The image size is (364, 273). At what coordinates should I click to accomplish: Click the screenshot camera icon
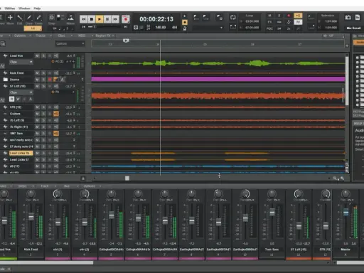(x=348, y=18)
